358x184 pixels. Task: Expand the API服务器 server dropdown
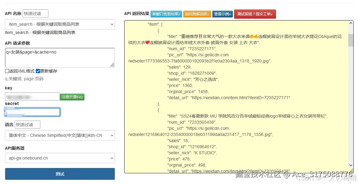[60, 158]
